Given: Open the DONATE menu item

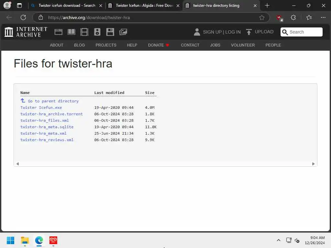Looking at the screenshot, I should click(x=158, y=45).
